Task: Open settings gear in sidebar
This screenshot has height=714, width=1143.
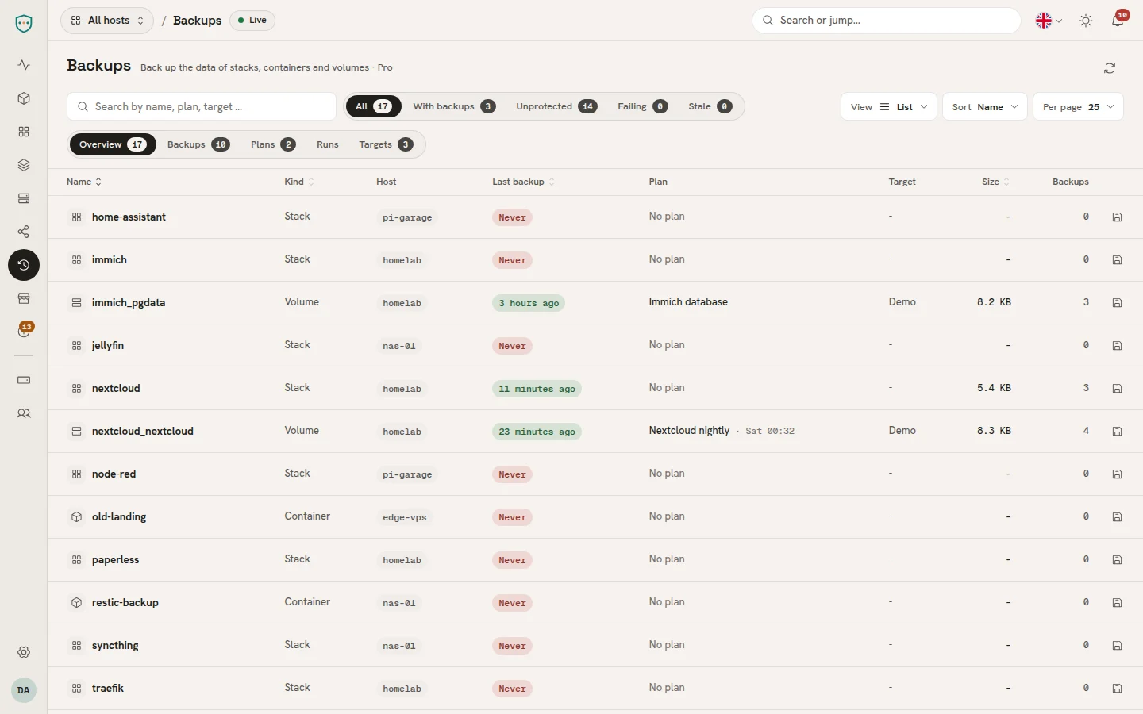Action: [24, 652]
